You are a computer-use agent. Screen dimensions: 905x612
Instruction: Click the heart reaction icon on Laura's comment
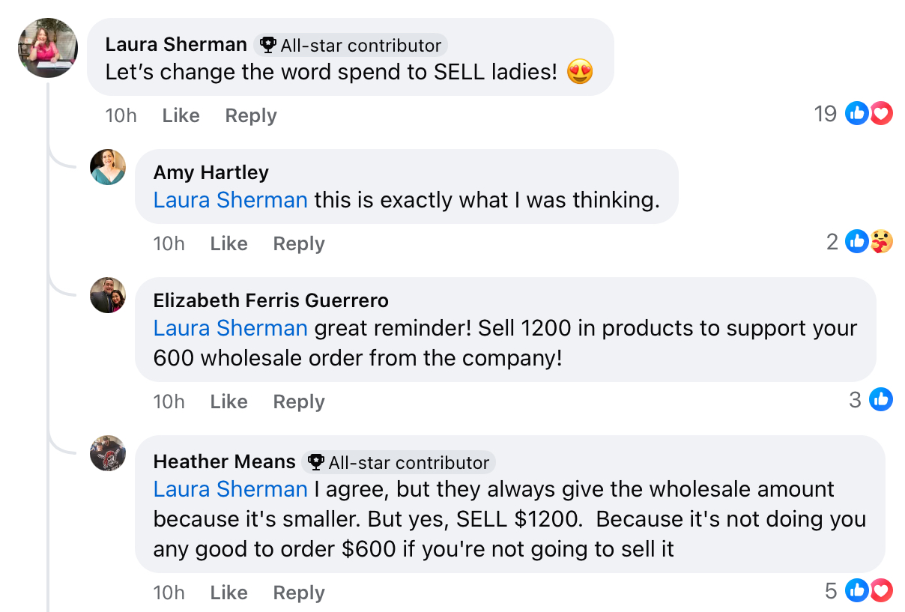click(x=881, y=114)
